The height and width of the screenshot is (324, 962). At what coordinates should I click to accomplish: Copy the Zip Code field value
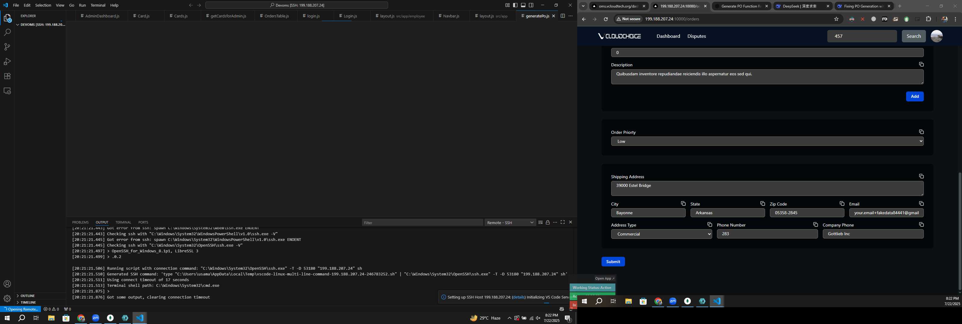pos(841,204)
